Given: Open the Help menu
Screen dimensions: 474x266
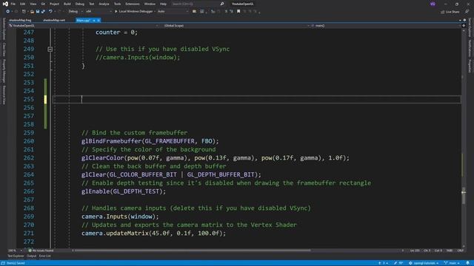Looking at the screenshot, I should 163,4.
